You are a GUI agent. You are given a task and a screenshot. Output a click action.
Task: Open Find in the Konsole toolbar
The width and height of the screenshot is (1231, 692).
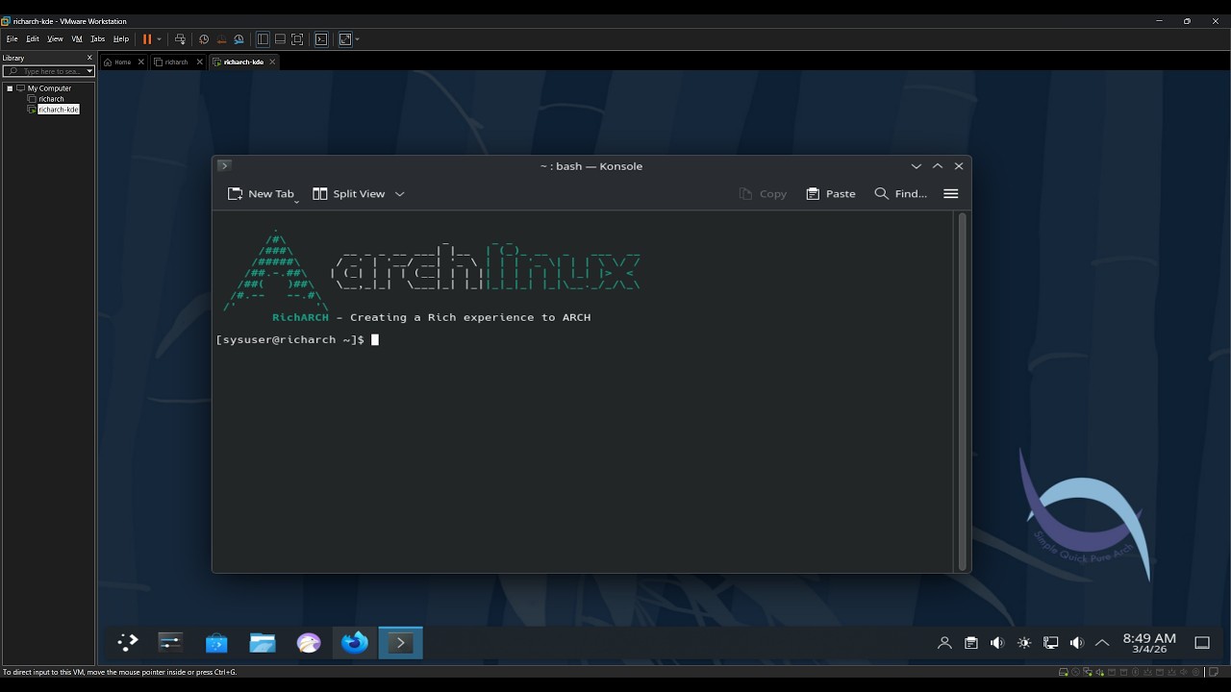coord(901,194)
